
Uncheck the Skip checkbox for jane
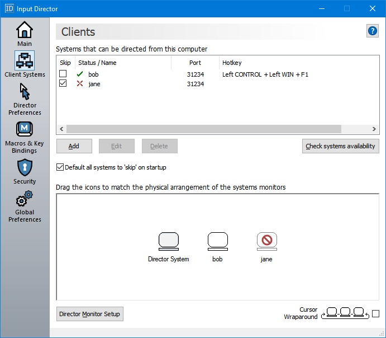(x=63, y=83)
